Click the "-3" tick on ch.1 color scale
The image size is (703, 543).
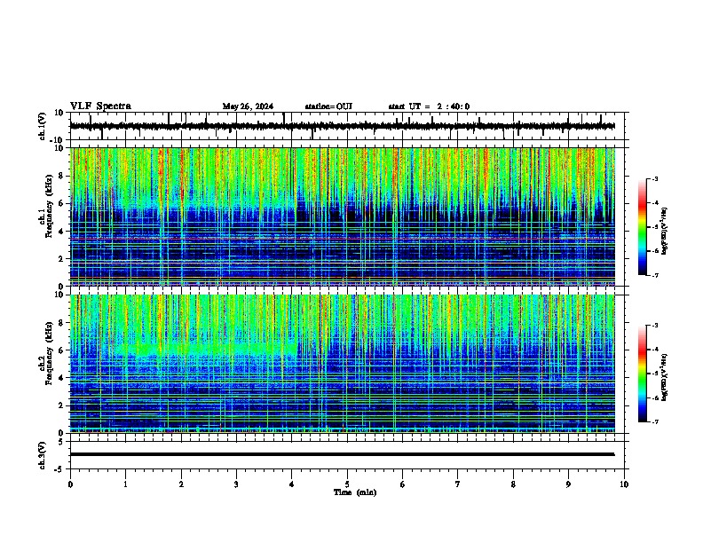point(654,178)
